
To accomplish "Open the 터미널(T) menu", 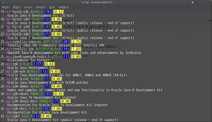I will (x=41, y=7).
